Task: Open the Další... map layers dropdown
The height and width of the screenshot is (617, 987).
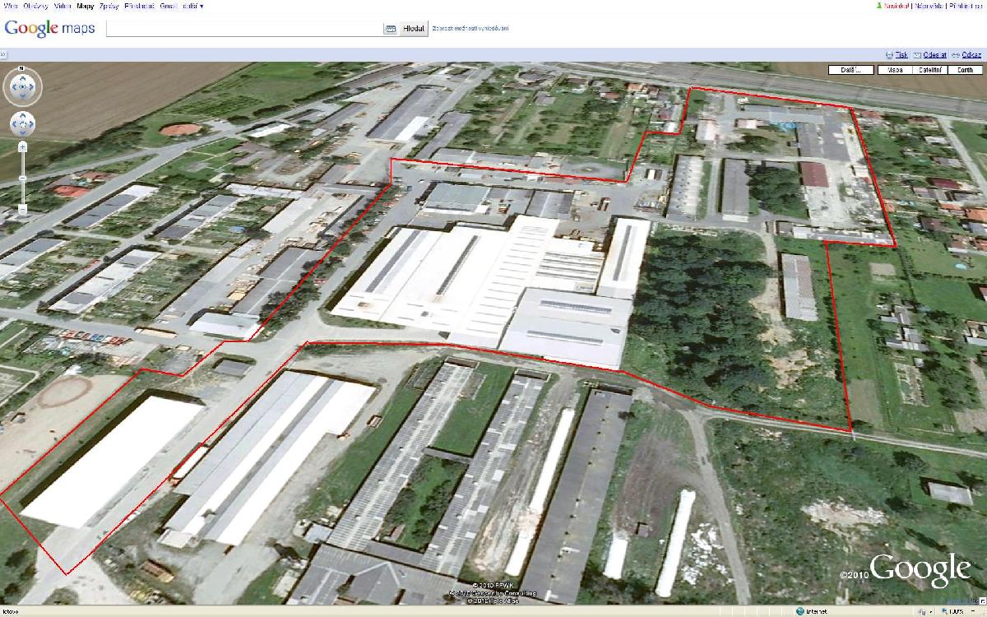Action: click(851, 70)
